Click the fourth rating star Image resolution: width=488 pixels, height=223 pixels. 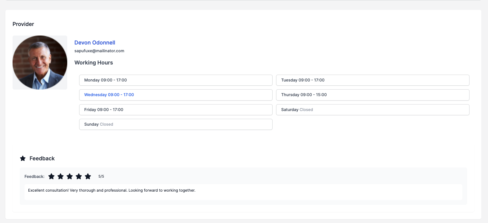coord(79,176)
